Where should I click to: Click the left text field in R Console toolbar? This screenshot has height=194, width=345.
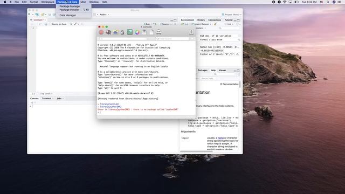pyautogui.click(x=123, y=39)
